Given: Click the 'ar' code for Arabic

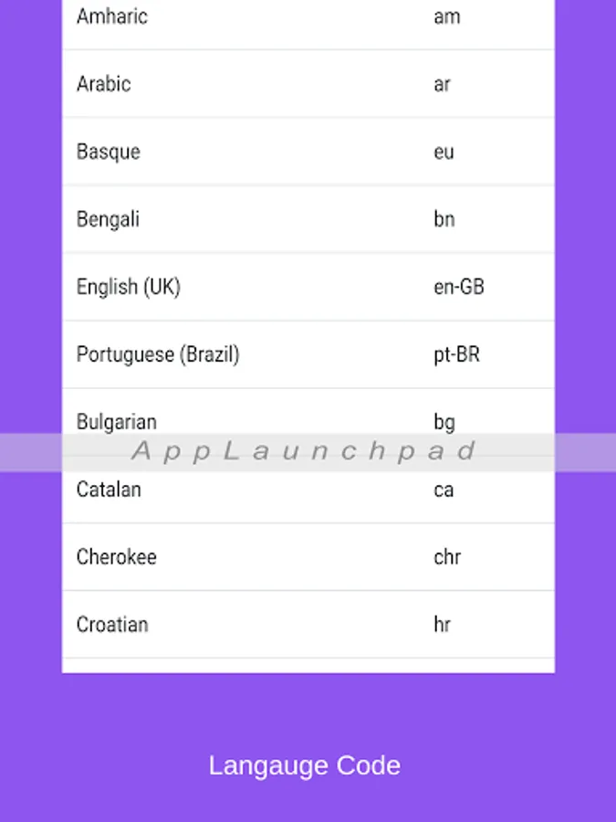Looking at the screenshot, I should (442, 84).
